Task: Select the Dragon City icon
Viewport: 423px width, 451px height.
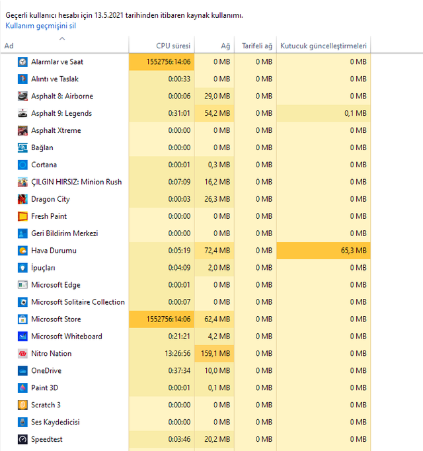Action: pyautogui.click(x=22, y=199)
